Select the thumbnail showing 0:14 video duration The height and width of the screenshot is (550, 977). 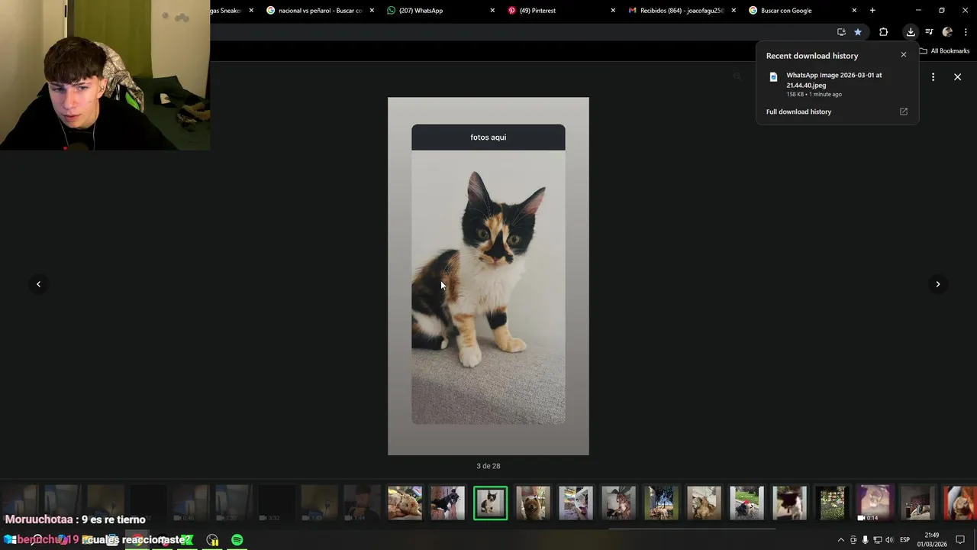tap(875, 503)
